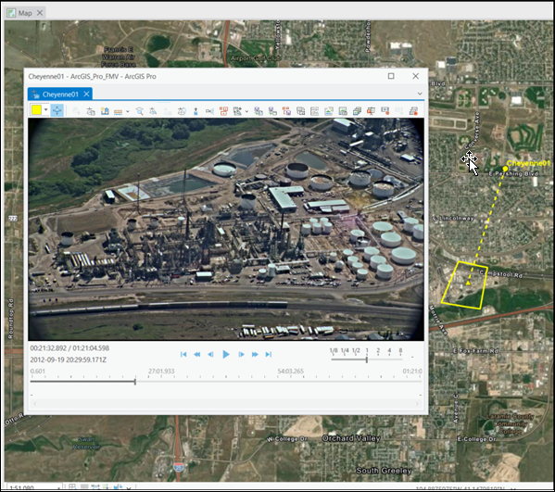Click the yellow graphics color swatch

coord(36,110)
